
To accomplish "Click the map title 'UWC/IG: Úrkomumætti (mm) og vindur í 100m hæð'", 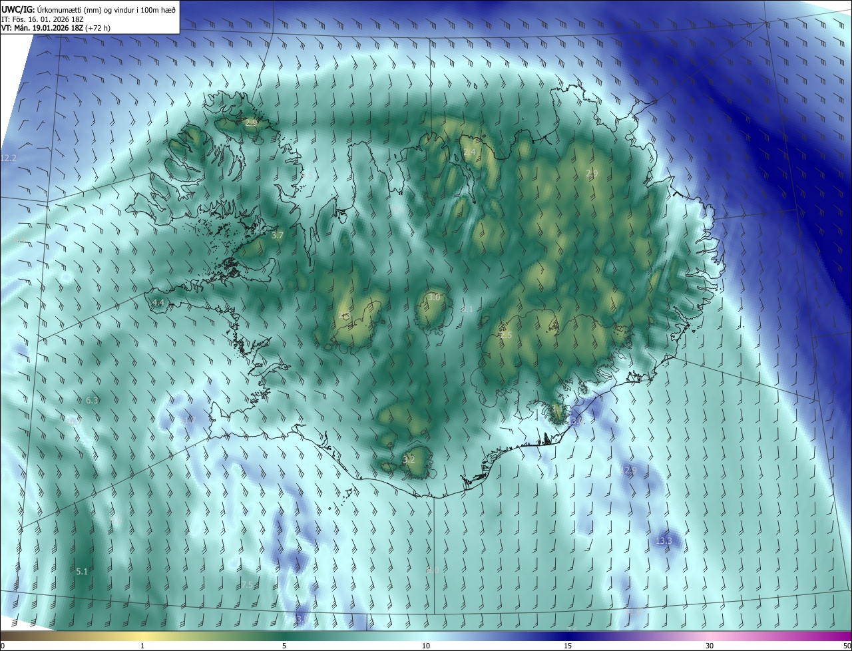I will [89, 9].
